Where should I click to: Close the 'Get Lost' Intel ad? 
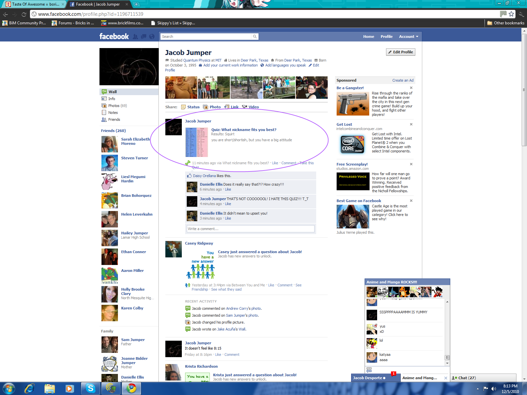pyautogui.click(x=411, y=124)
